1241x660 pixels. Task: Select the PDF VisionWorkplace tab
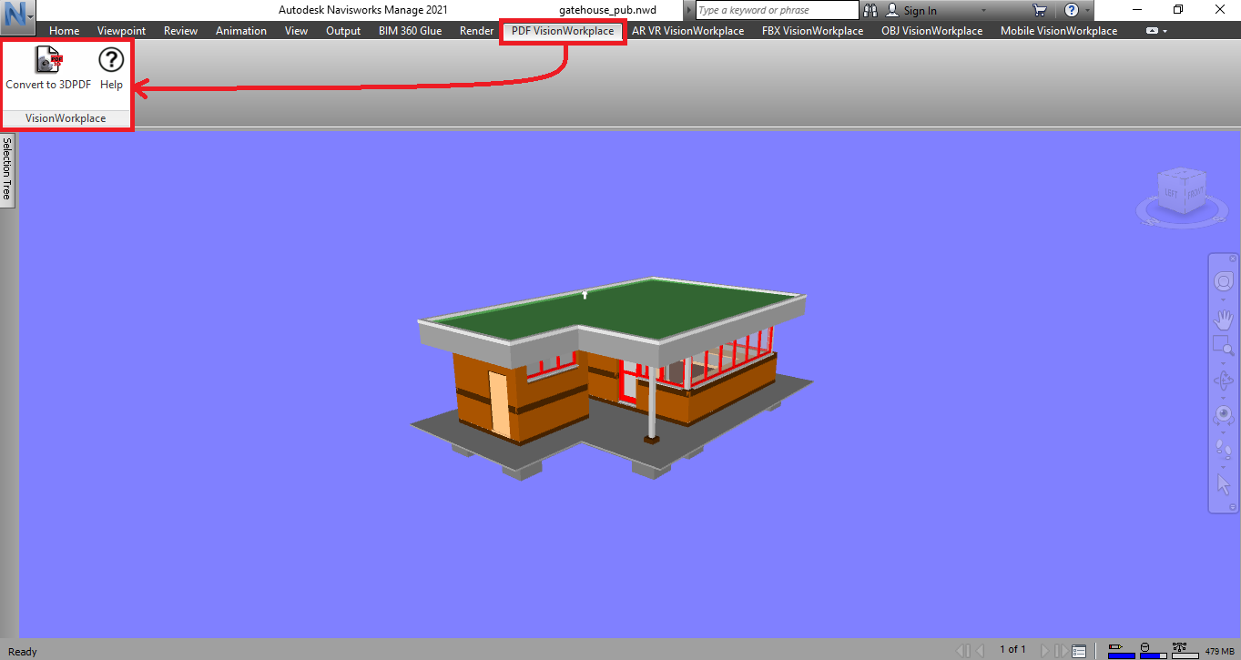coord(563,31)
